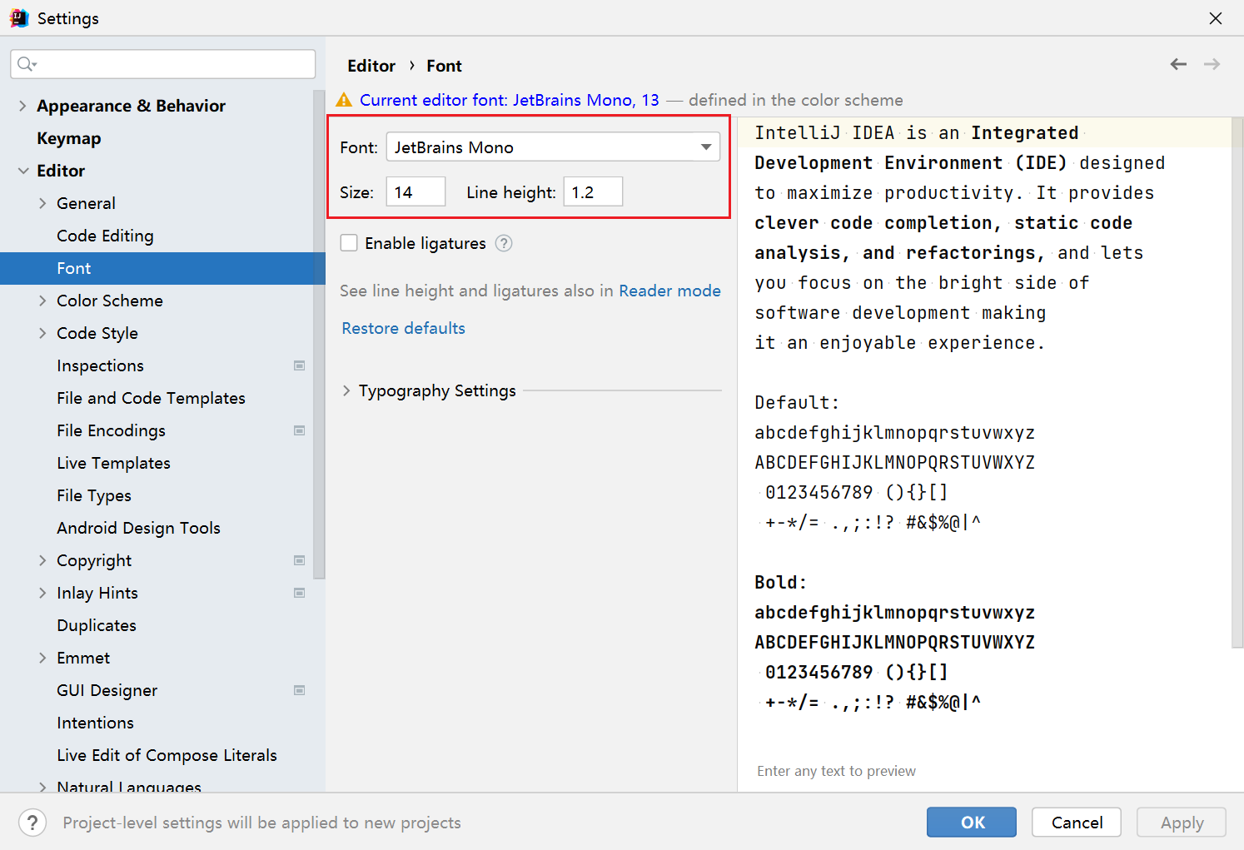Click the project-level icon next to GUI Designer
The height and width of the screenshot is (850, 1244).
click(x=300, y=690)
